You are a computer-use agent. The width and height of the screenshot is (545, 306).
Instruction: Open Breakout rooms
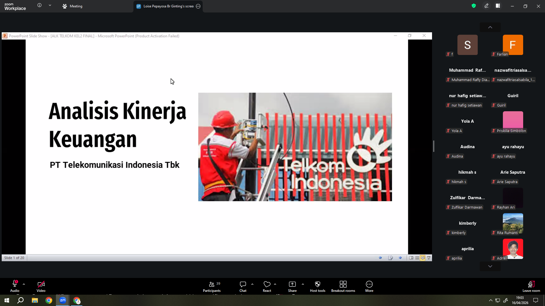pyautogui.click(x=343, y=286)
